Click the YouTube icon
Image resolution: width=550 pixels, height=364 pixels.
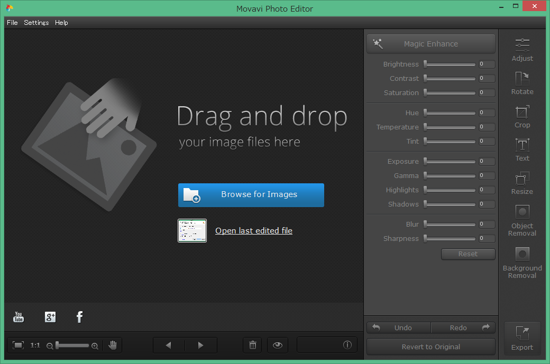tap(19, 317)
